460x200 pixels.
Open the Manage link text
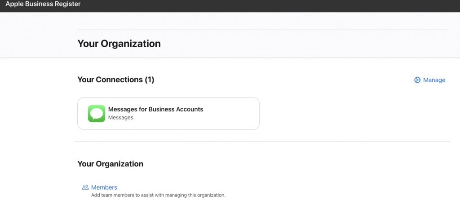434,80
